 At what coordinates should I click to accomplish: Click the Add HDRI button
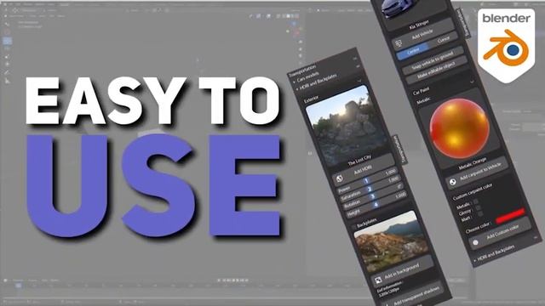pyautogui.click(x=364, y=170)
